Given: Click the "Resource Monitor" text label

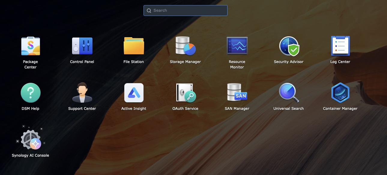Looking at the screenshot, I should pyautogui.click(x=237, y=64).
